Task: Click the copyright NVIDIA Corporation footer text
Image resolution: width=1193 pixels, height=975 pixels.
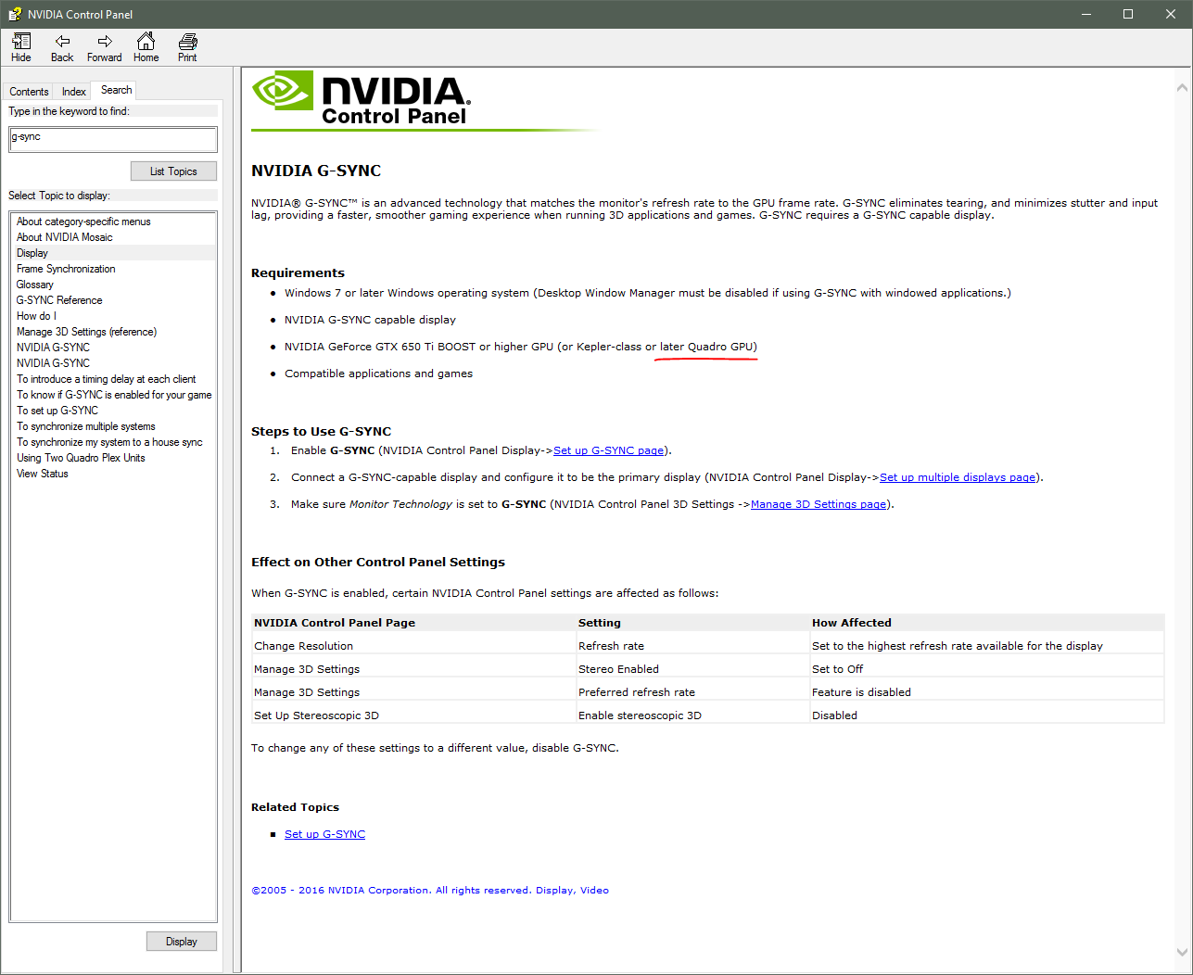Action: tap(430, 891)
